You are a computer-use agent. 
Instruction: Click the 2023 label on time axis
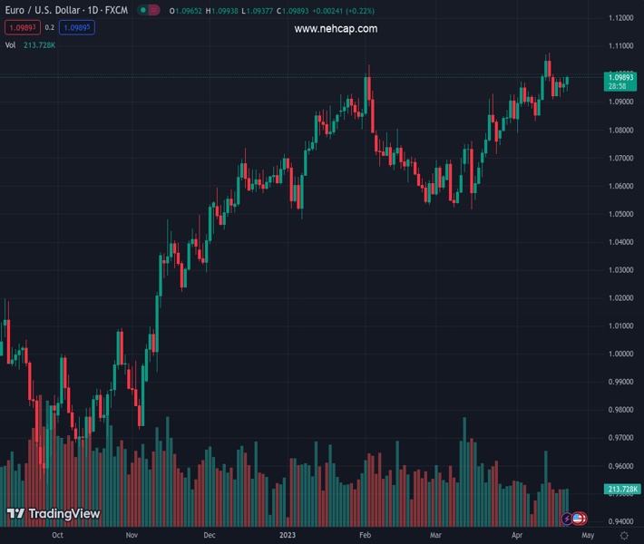(x=288, y=536)
